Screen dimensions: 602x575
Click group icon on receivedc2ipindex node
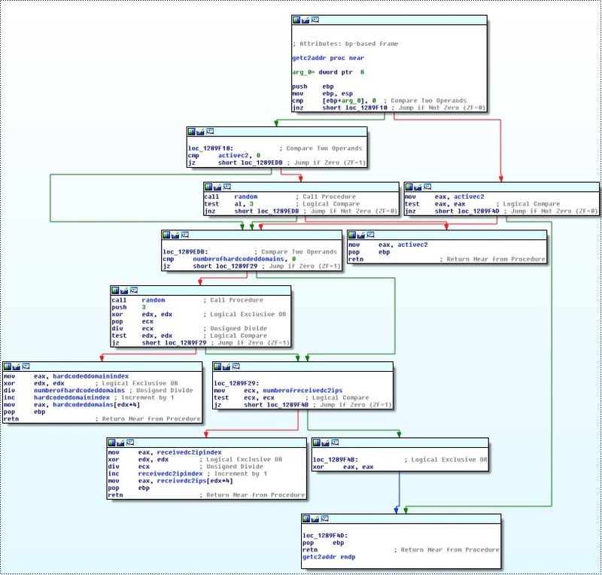click(x=130, y=443)
